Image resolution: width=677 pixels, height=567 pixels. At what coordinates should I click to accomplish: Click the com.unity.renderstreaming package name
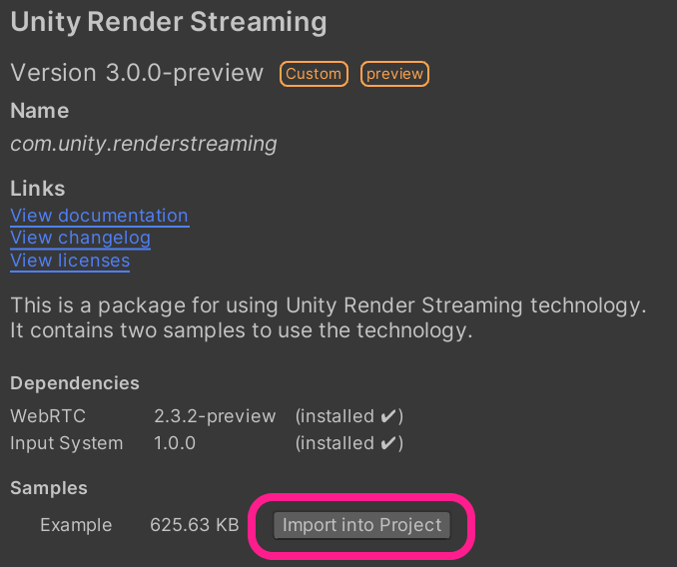pyautogui.click(x=143, y=144)
